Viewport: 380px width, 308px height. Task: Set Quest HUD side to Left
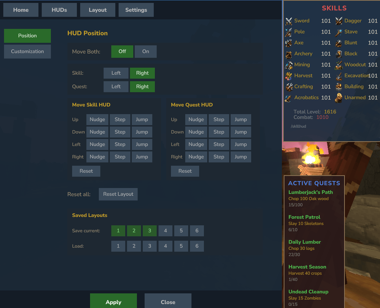click(x=116, y=87)
